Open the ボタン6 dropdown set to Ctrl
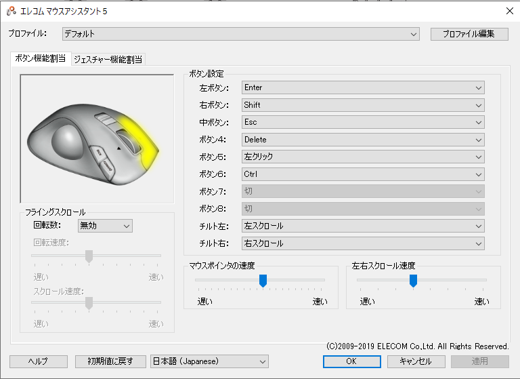The height and width of the screenshot is (379, 520). tap(363, 174)
